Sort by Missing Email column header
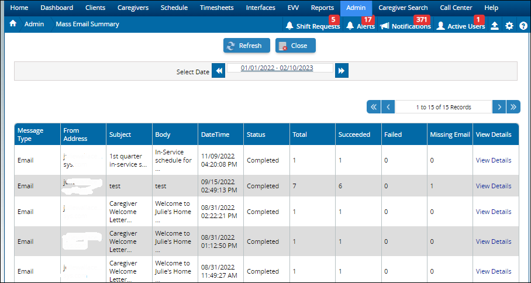This screenshot has height=283, width=531. pyautogui.click(x=450, y=134)
